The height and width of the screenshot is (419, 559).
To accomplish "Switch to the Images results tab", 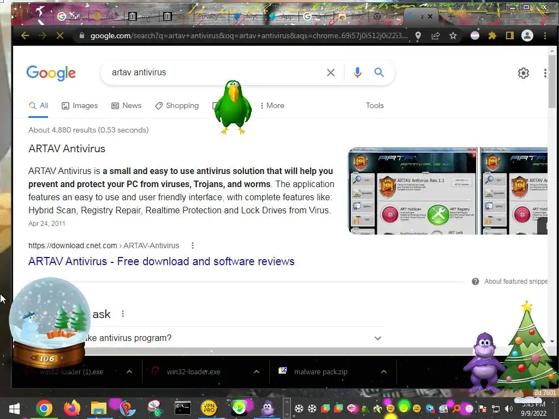I will click(80, 105).
